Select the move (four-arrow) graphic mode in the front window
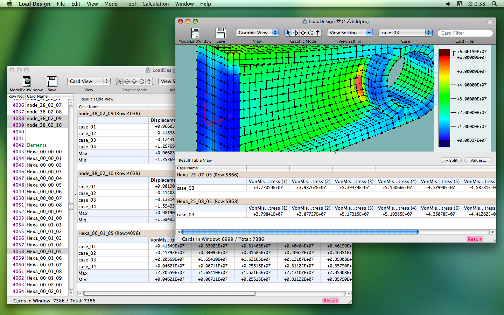504x315 pixels. click(296, 33)
